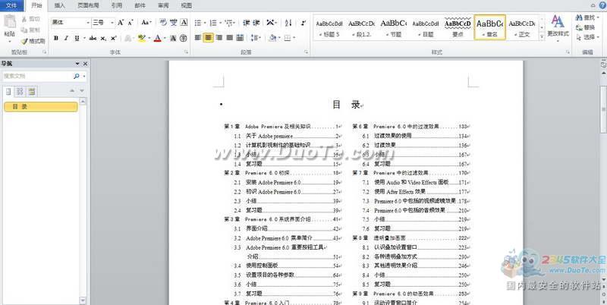Apply the 节题 style
The height and width of the screenshot is (305, 607).
coord(393,27)
